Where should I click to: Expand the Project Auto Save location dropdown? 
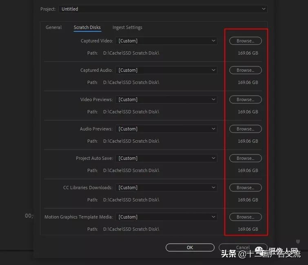[166, 158]
